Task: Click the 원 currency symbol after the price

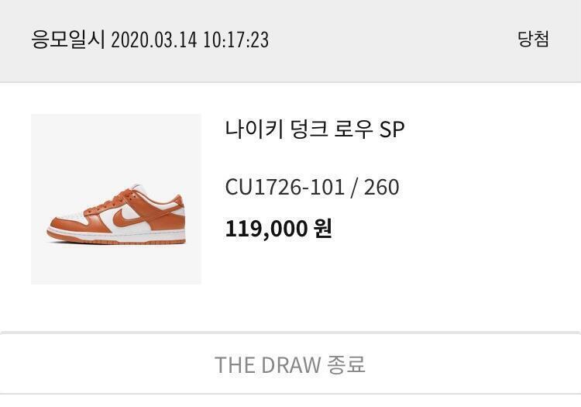Action: click(x=323, y=229)
